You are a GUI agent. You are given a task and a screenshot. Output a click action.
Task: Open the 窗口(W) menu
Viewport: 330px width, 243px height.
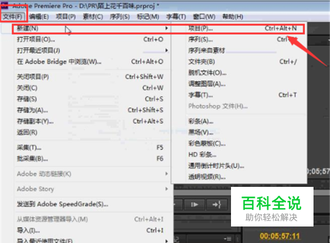pyautogui.click(x=204, y=17)
